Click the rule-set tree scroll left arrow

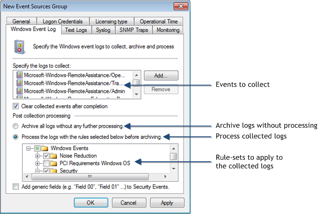click(27, 177)
